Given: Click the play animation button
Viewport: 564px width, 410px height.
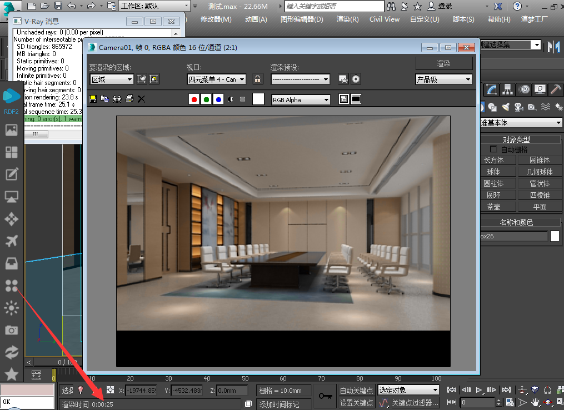Looking at the screenshot, I should [479, 390].
